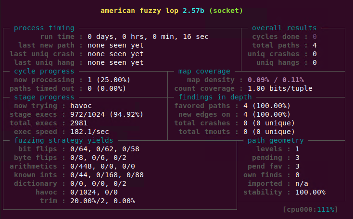Click the total crashes value '0 (0 unique)'
The height and width of the screenshot is (219, 353).
pos(269,123)
